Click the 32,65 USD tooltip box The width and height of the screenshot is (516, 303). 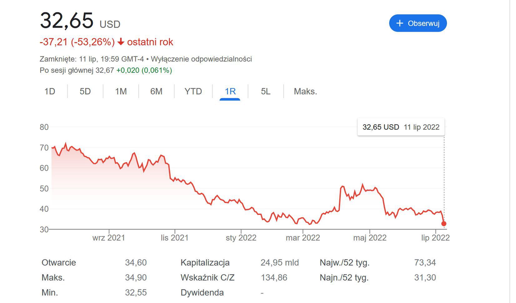click(401, 127)
